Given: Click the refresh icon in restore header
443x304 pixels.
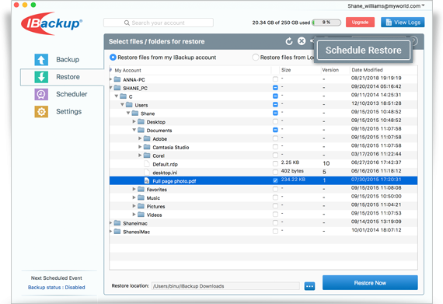Looking at the screenshot, I should pyautogui.click(x=289, y=41).
